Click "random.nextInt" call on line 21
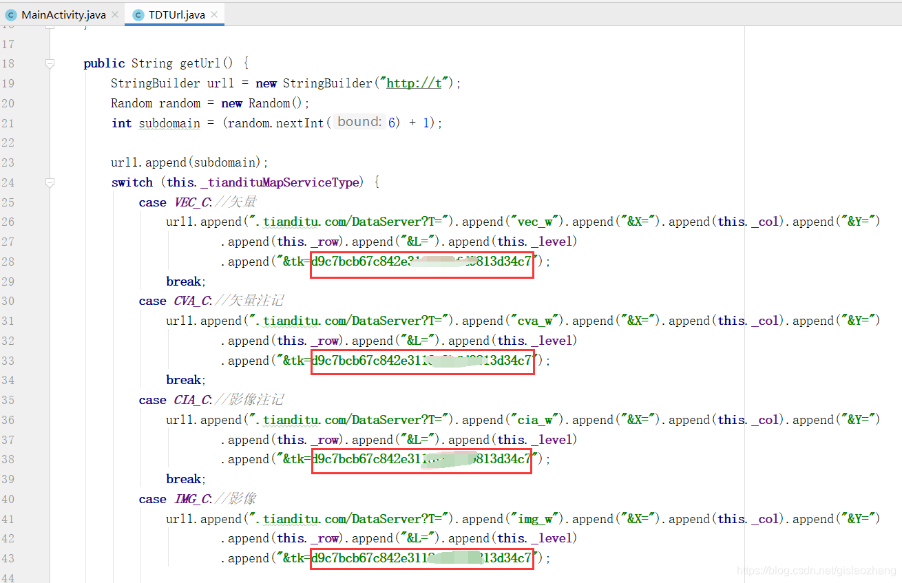This screenshot has width=902, height=583. tap(276, 123)
